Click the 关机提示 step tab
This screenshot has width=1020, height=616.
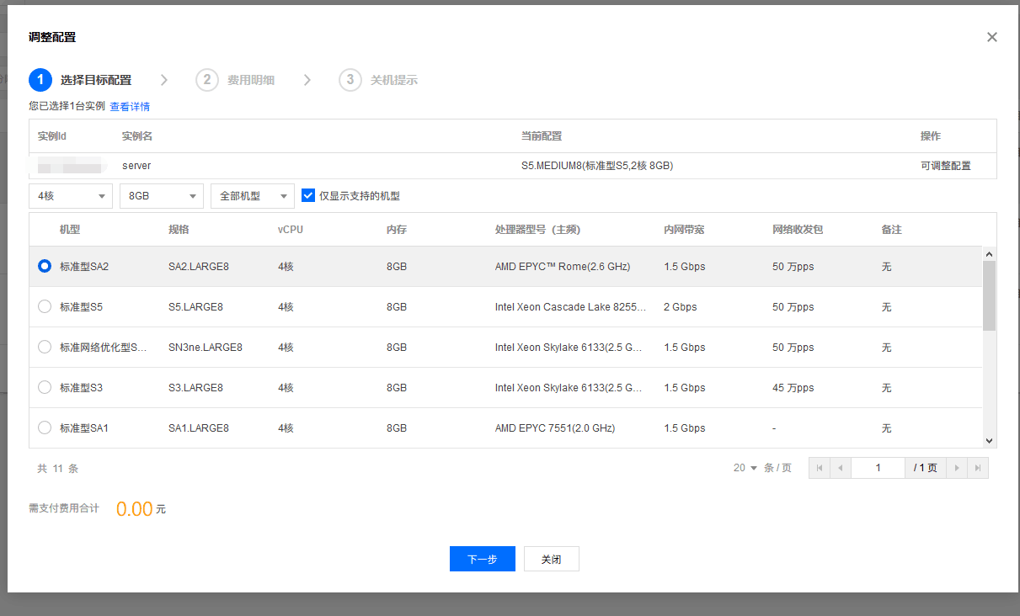pyautogui.click(x=393, y=80)
